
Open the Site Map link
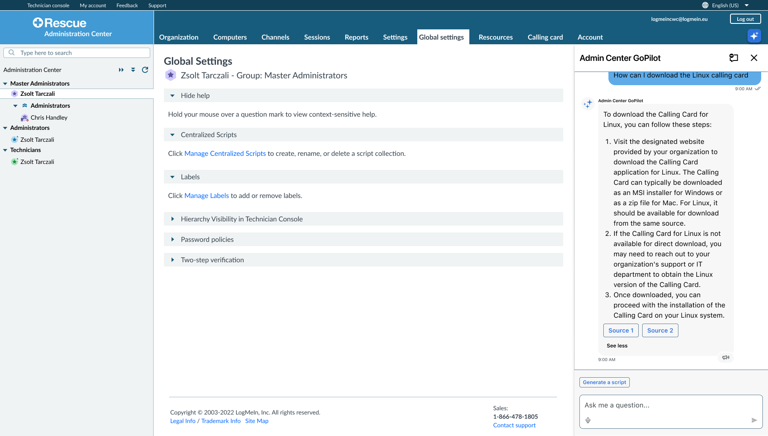pyautogui.click(x=257, y=421)
